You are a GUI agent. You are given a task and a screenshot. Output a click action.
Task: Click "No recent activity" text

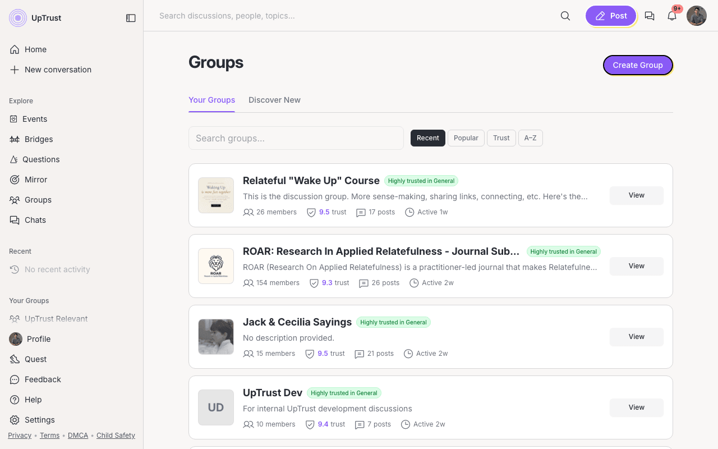[57, 269]
